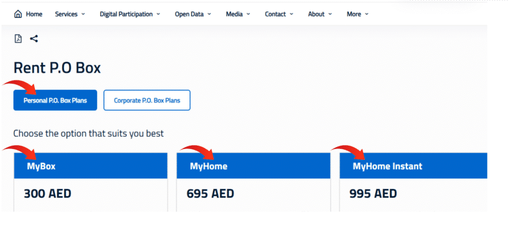Screen dimensions: 510x237
Task: Expand the More menu chevron
Action: point(367,14)
